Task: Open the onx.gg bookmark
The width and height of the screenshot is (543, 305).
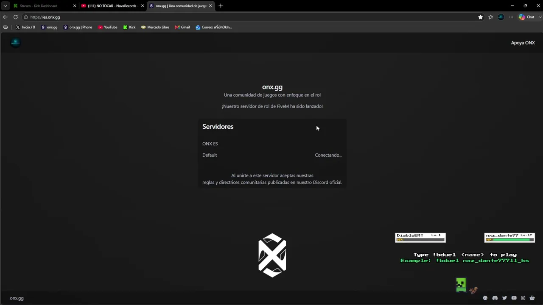Action: pos(49,27)
